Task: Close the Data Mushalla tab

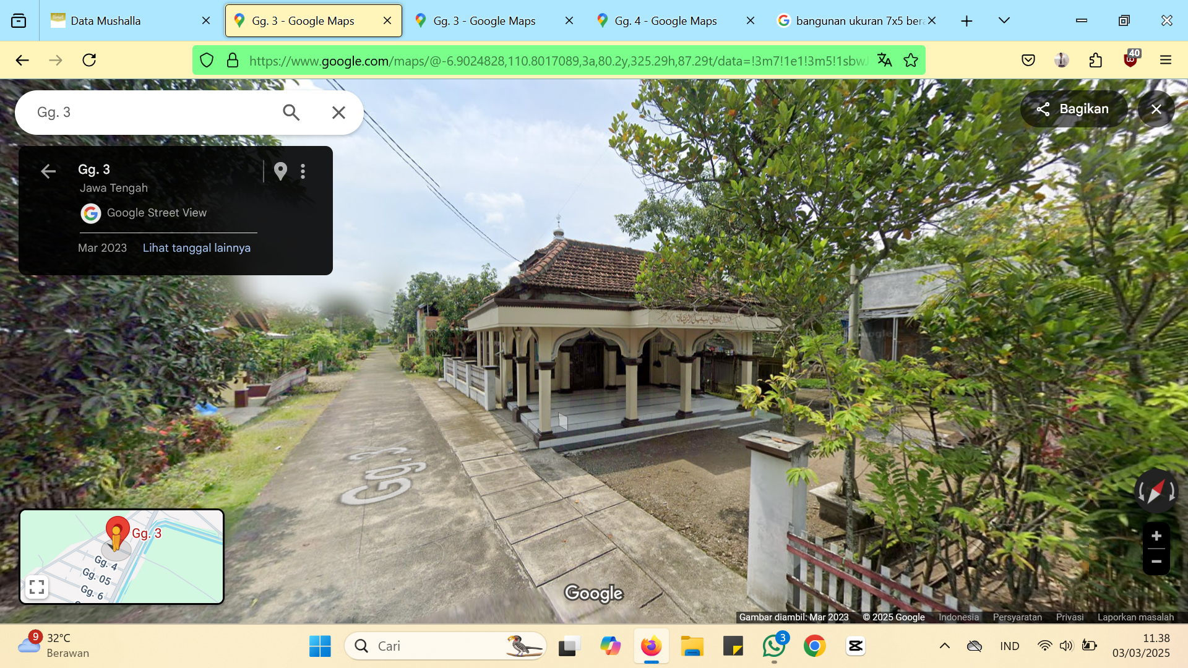Action: pyautogui.click(x=206, y=20)
